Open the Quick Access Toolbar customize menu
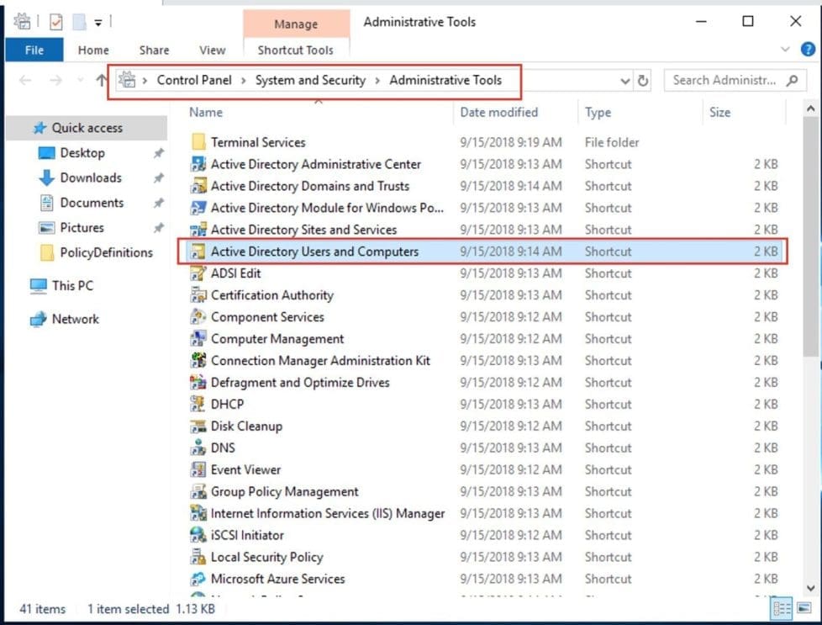 tap(97, 21)
